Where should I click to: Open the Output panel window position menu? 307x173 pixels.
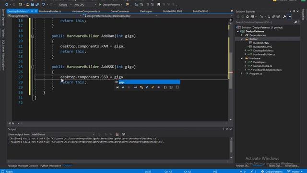(x=223, y=129)
